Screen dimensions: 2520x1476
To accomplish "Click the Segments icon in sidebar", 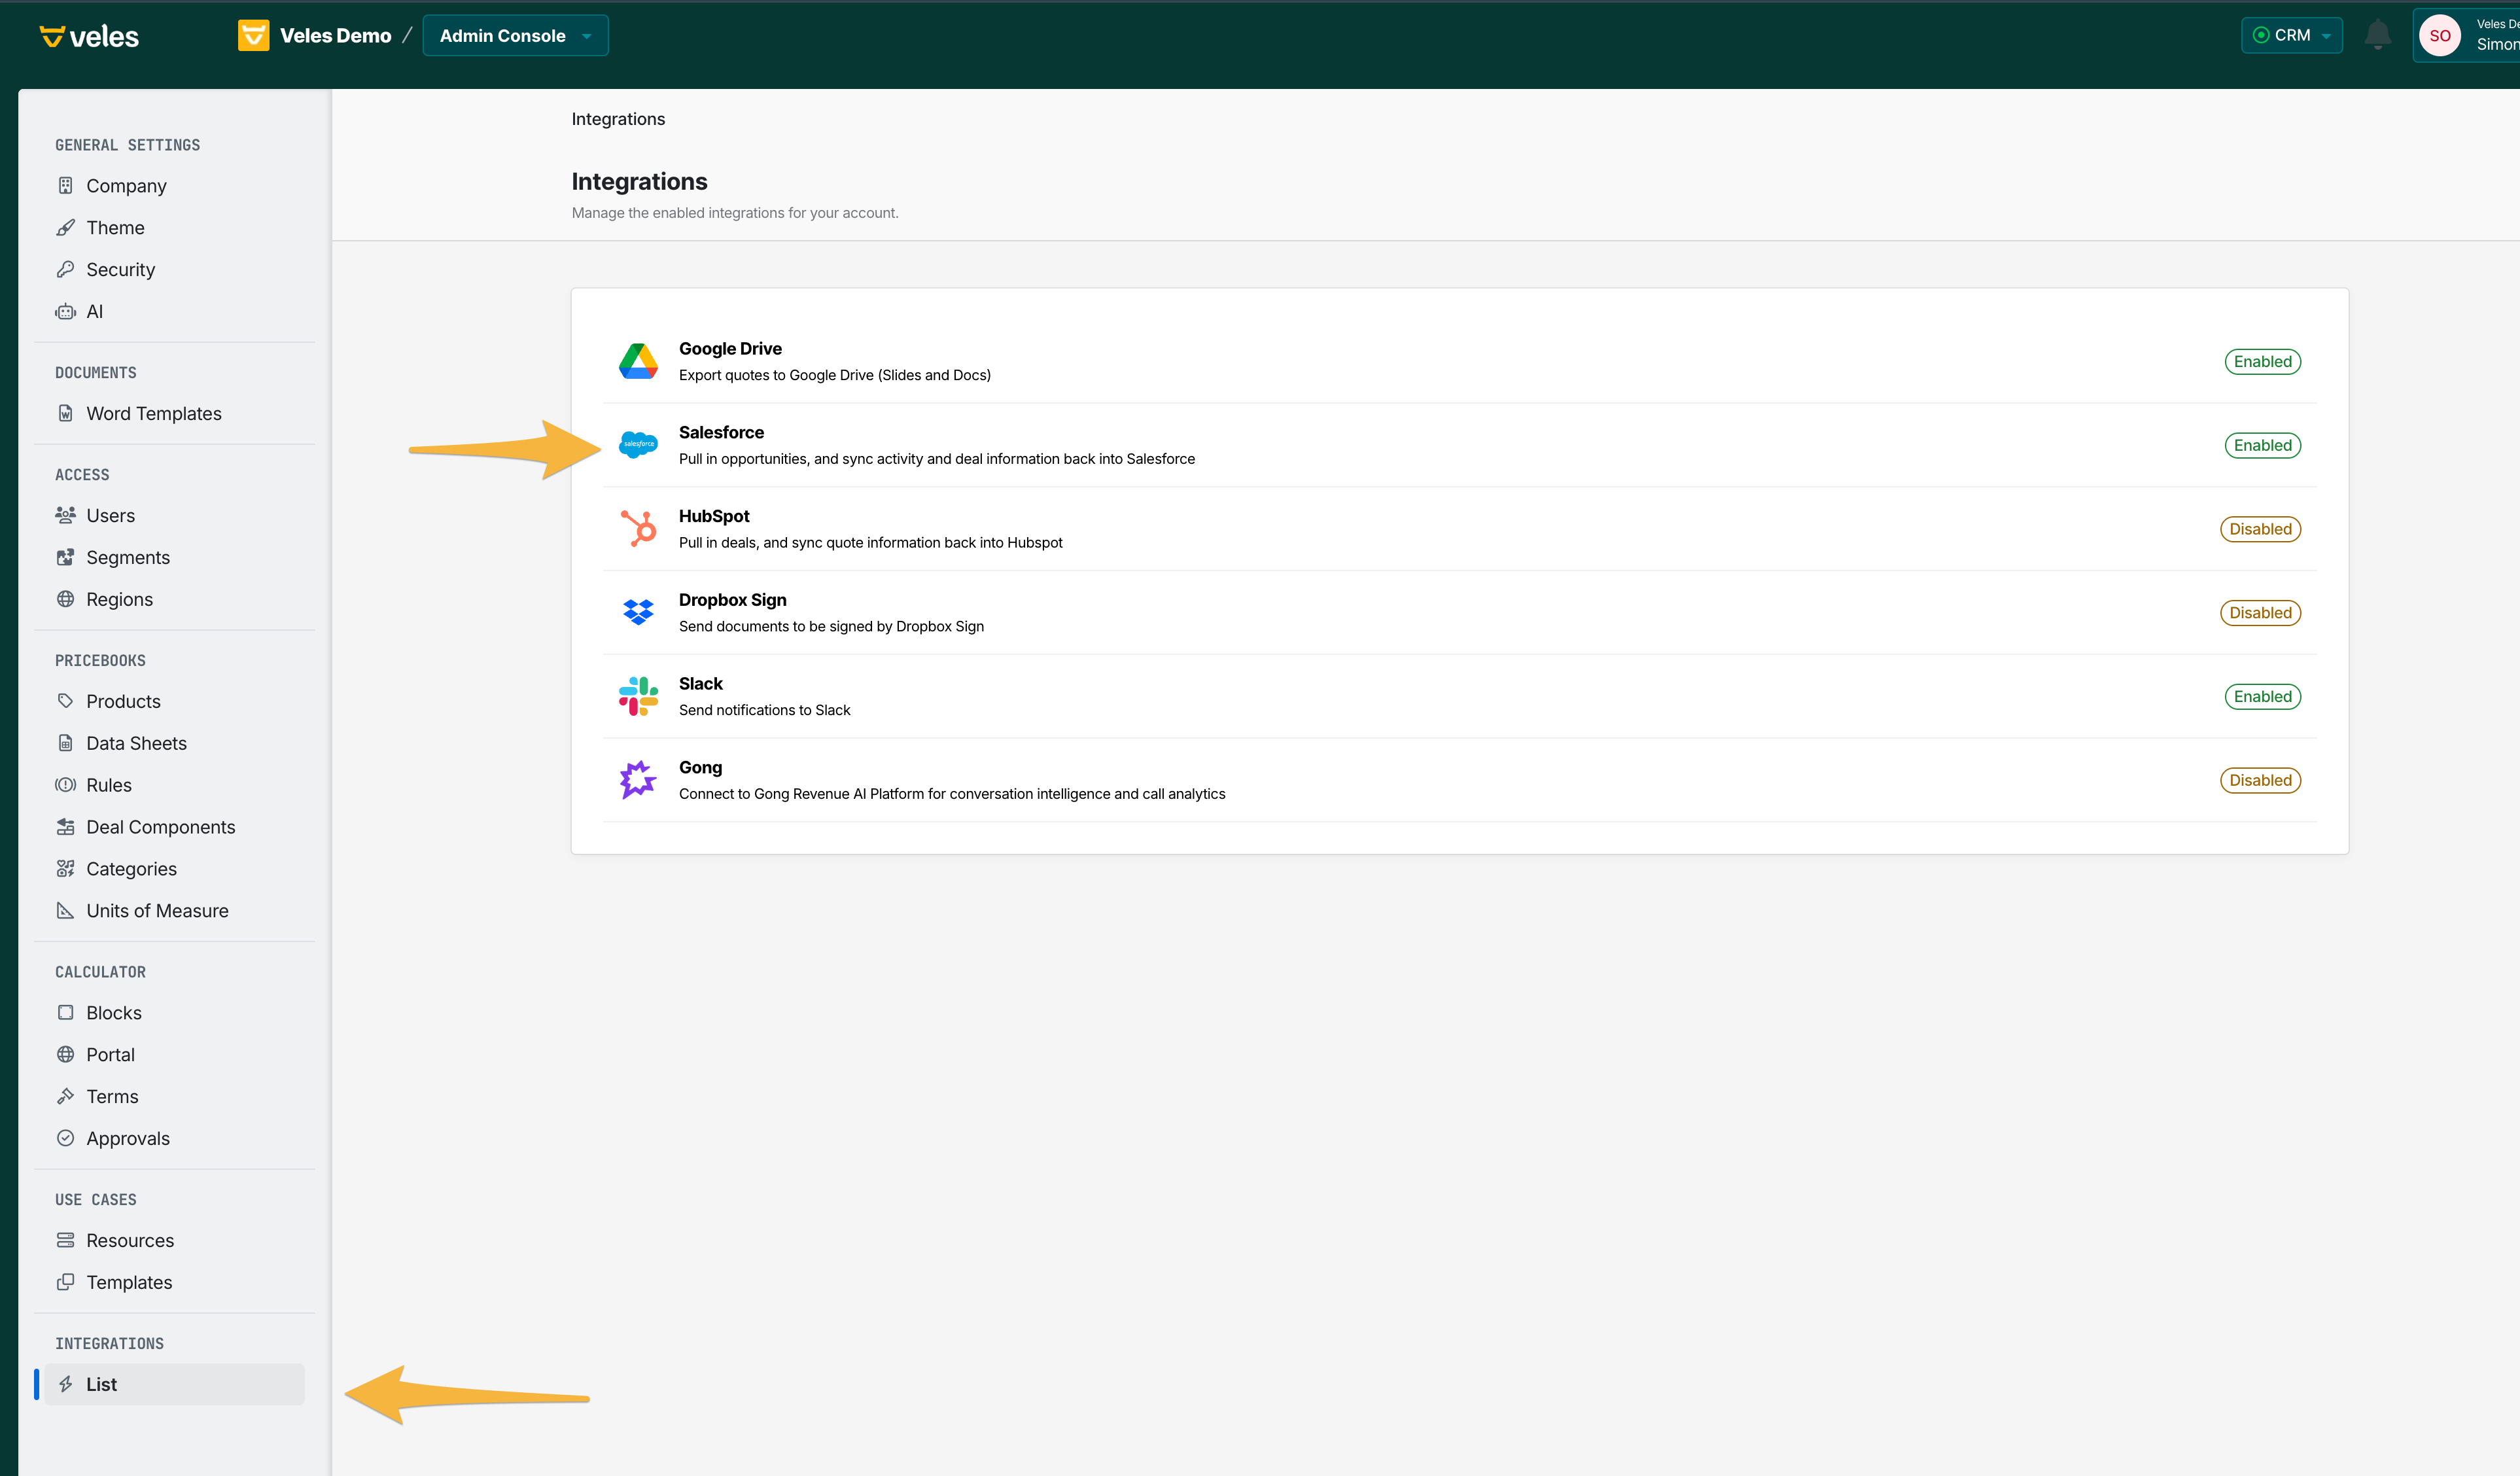I will pos(66,557).
